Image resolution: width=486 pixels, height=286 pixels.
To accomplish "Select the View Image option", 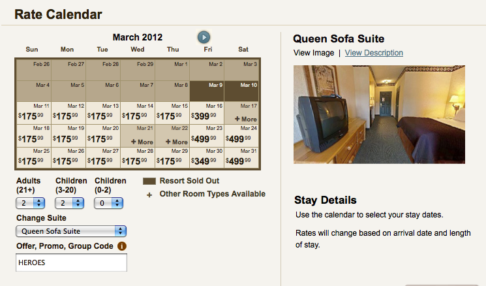I will (x=314, y=53).
